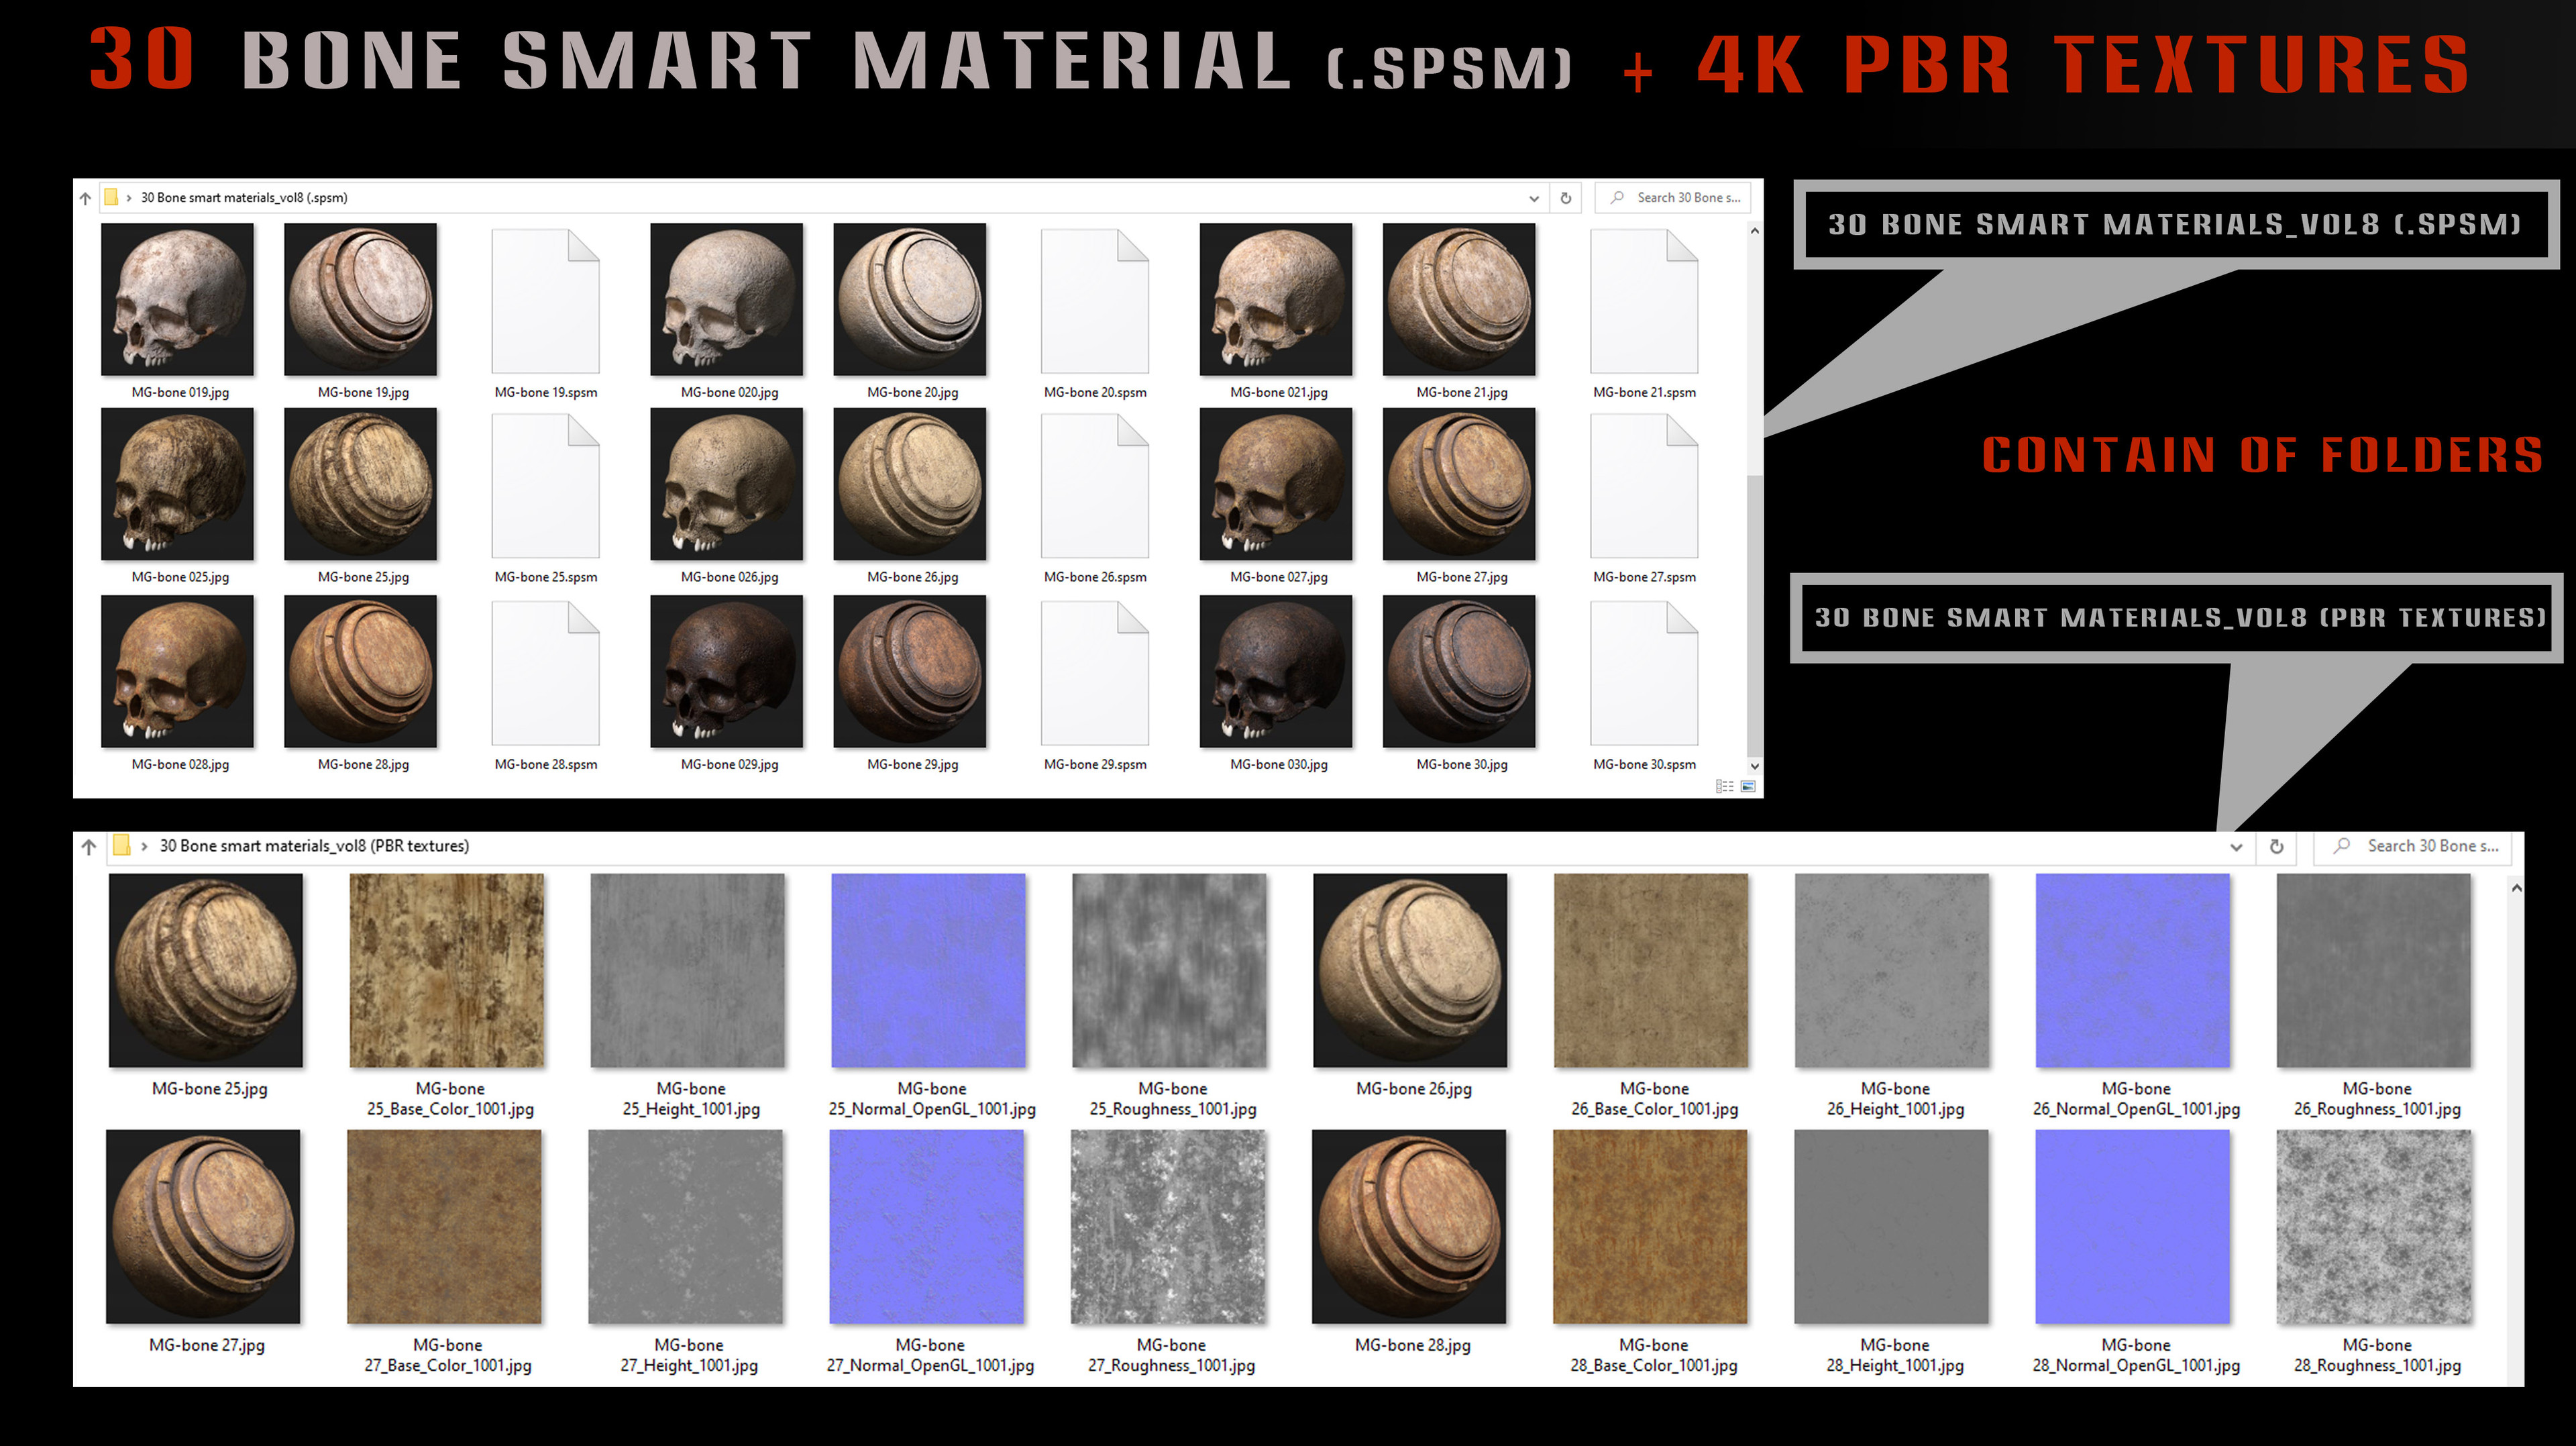The height and width of the screenshot is (1446, 2576).
Task: Open the address bar dropdown of the top window
Action: coord(1534,197)
